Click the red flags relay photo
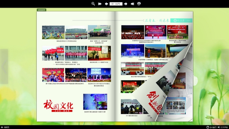229x129 pixels. (x=53, y=53)
